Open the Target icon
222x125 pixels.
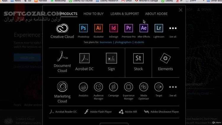point(159,87)
